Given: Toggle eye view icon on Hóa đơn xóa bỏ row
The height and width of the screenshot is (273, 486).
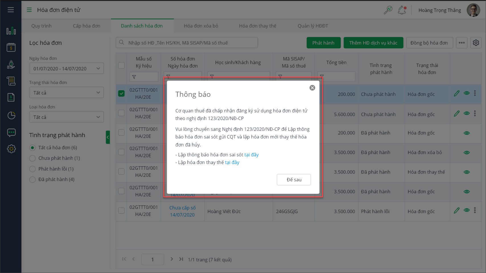Looking at the screenshot, I should tap(467, 152).
